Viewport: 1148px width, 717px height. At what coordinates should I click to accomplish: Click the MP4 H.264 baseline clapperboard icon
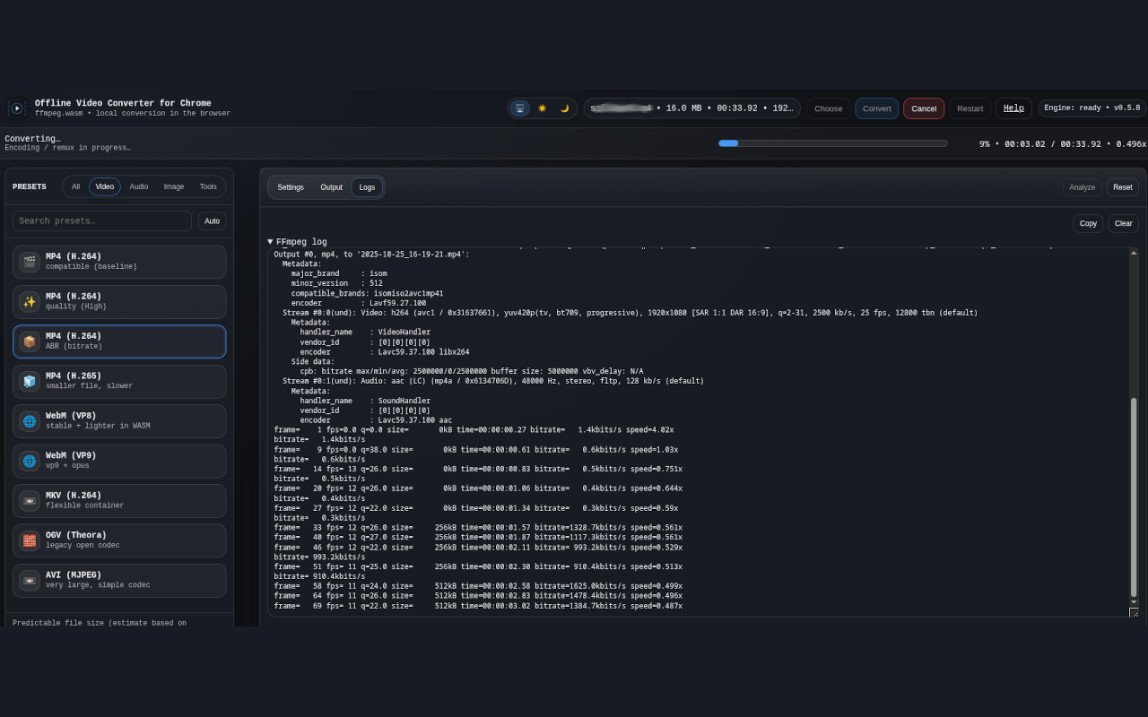[x=30, y=262]
